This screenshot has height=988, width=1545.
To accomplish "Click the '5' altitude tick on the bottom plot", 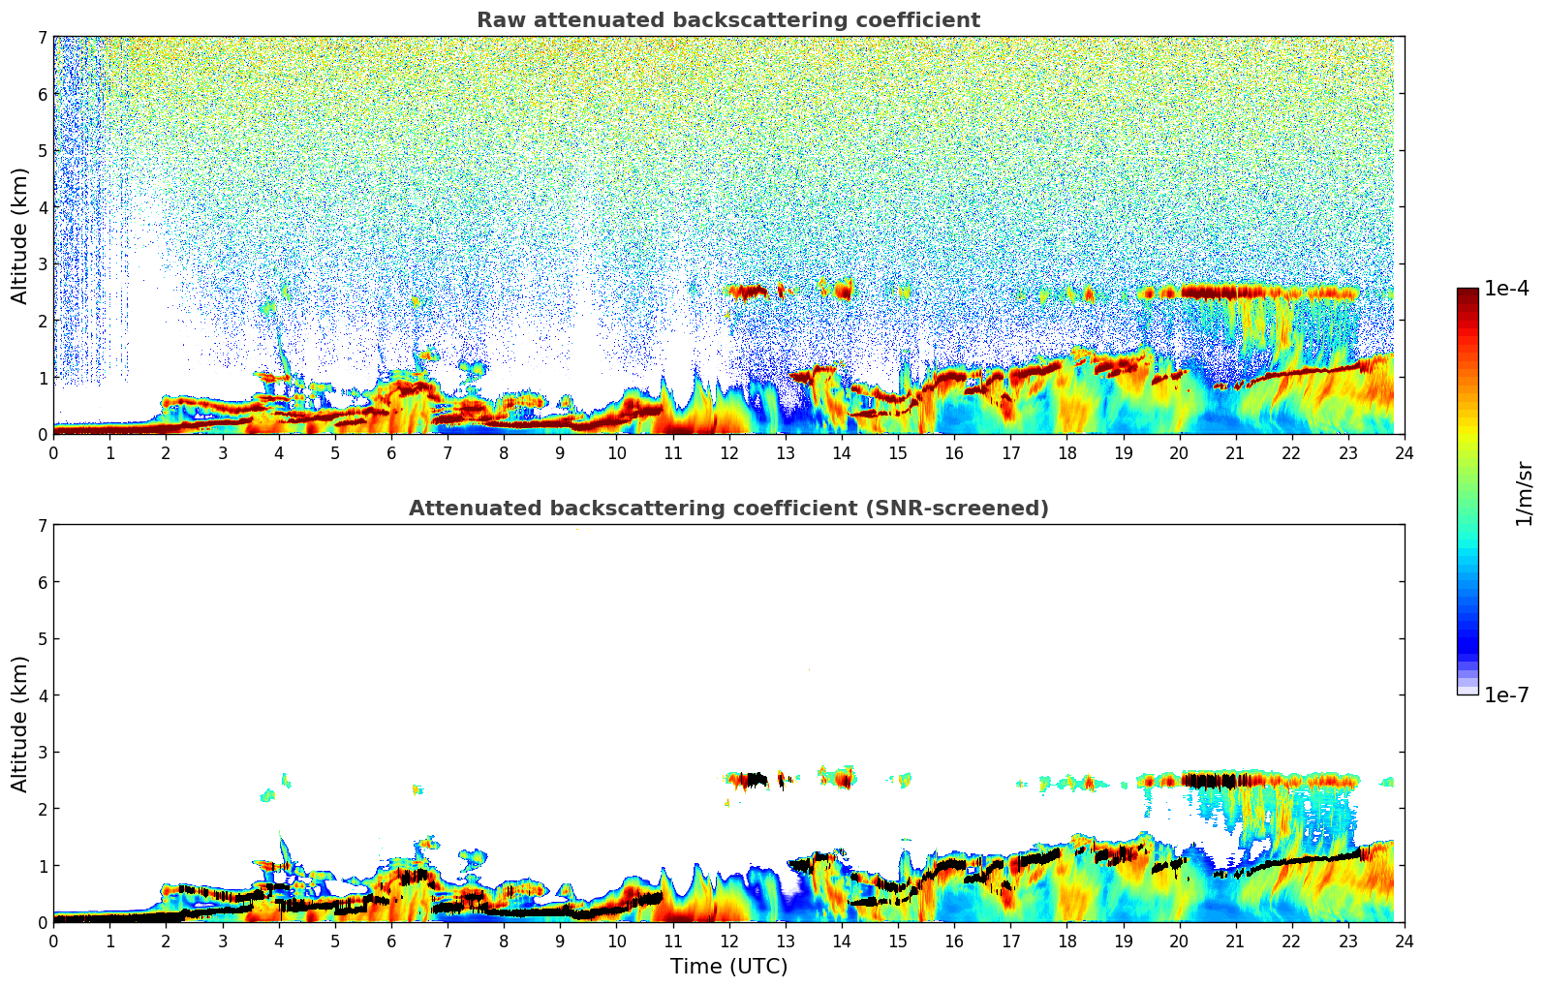I will 43,638.
